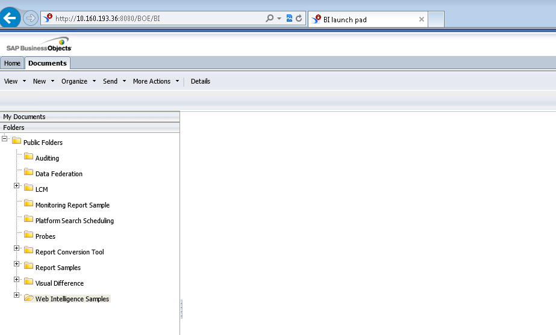This screenshot has height=335, width=556.
Task: Click the Refresh icon in address bar
Action: [x=299, y=18]
